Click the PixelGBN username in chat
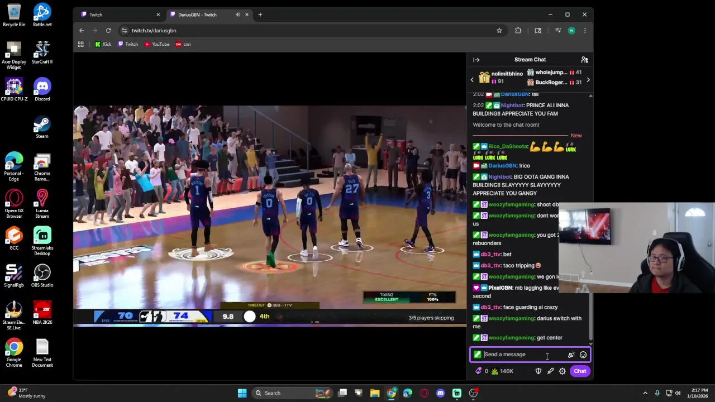 (x=500, y=288)
